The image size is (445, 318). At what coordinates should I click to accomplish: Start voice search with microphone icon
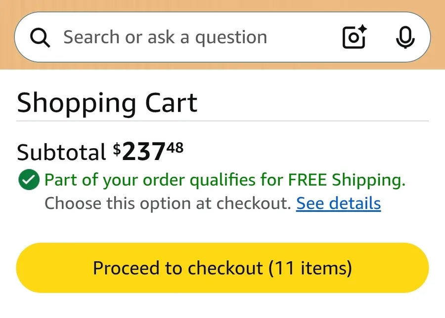point(405,38)
